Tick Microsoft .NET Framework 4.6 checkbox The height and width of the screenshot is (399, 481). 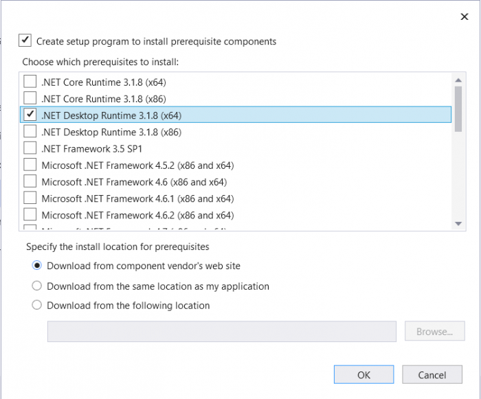coord(30,181)
